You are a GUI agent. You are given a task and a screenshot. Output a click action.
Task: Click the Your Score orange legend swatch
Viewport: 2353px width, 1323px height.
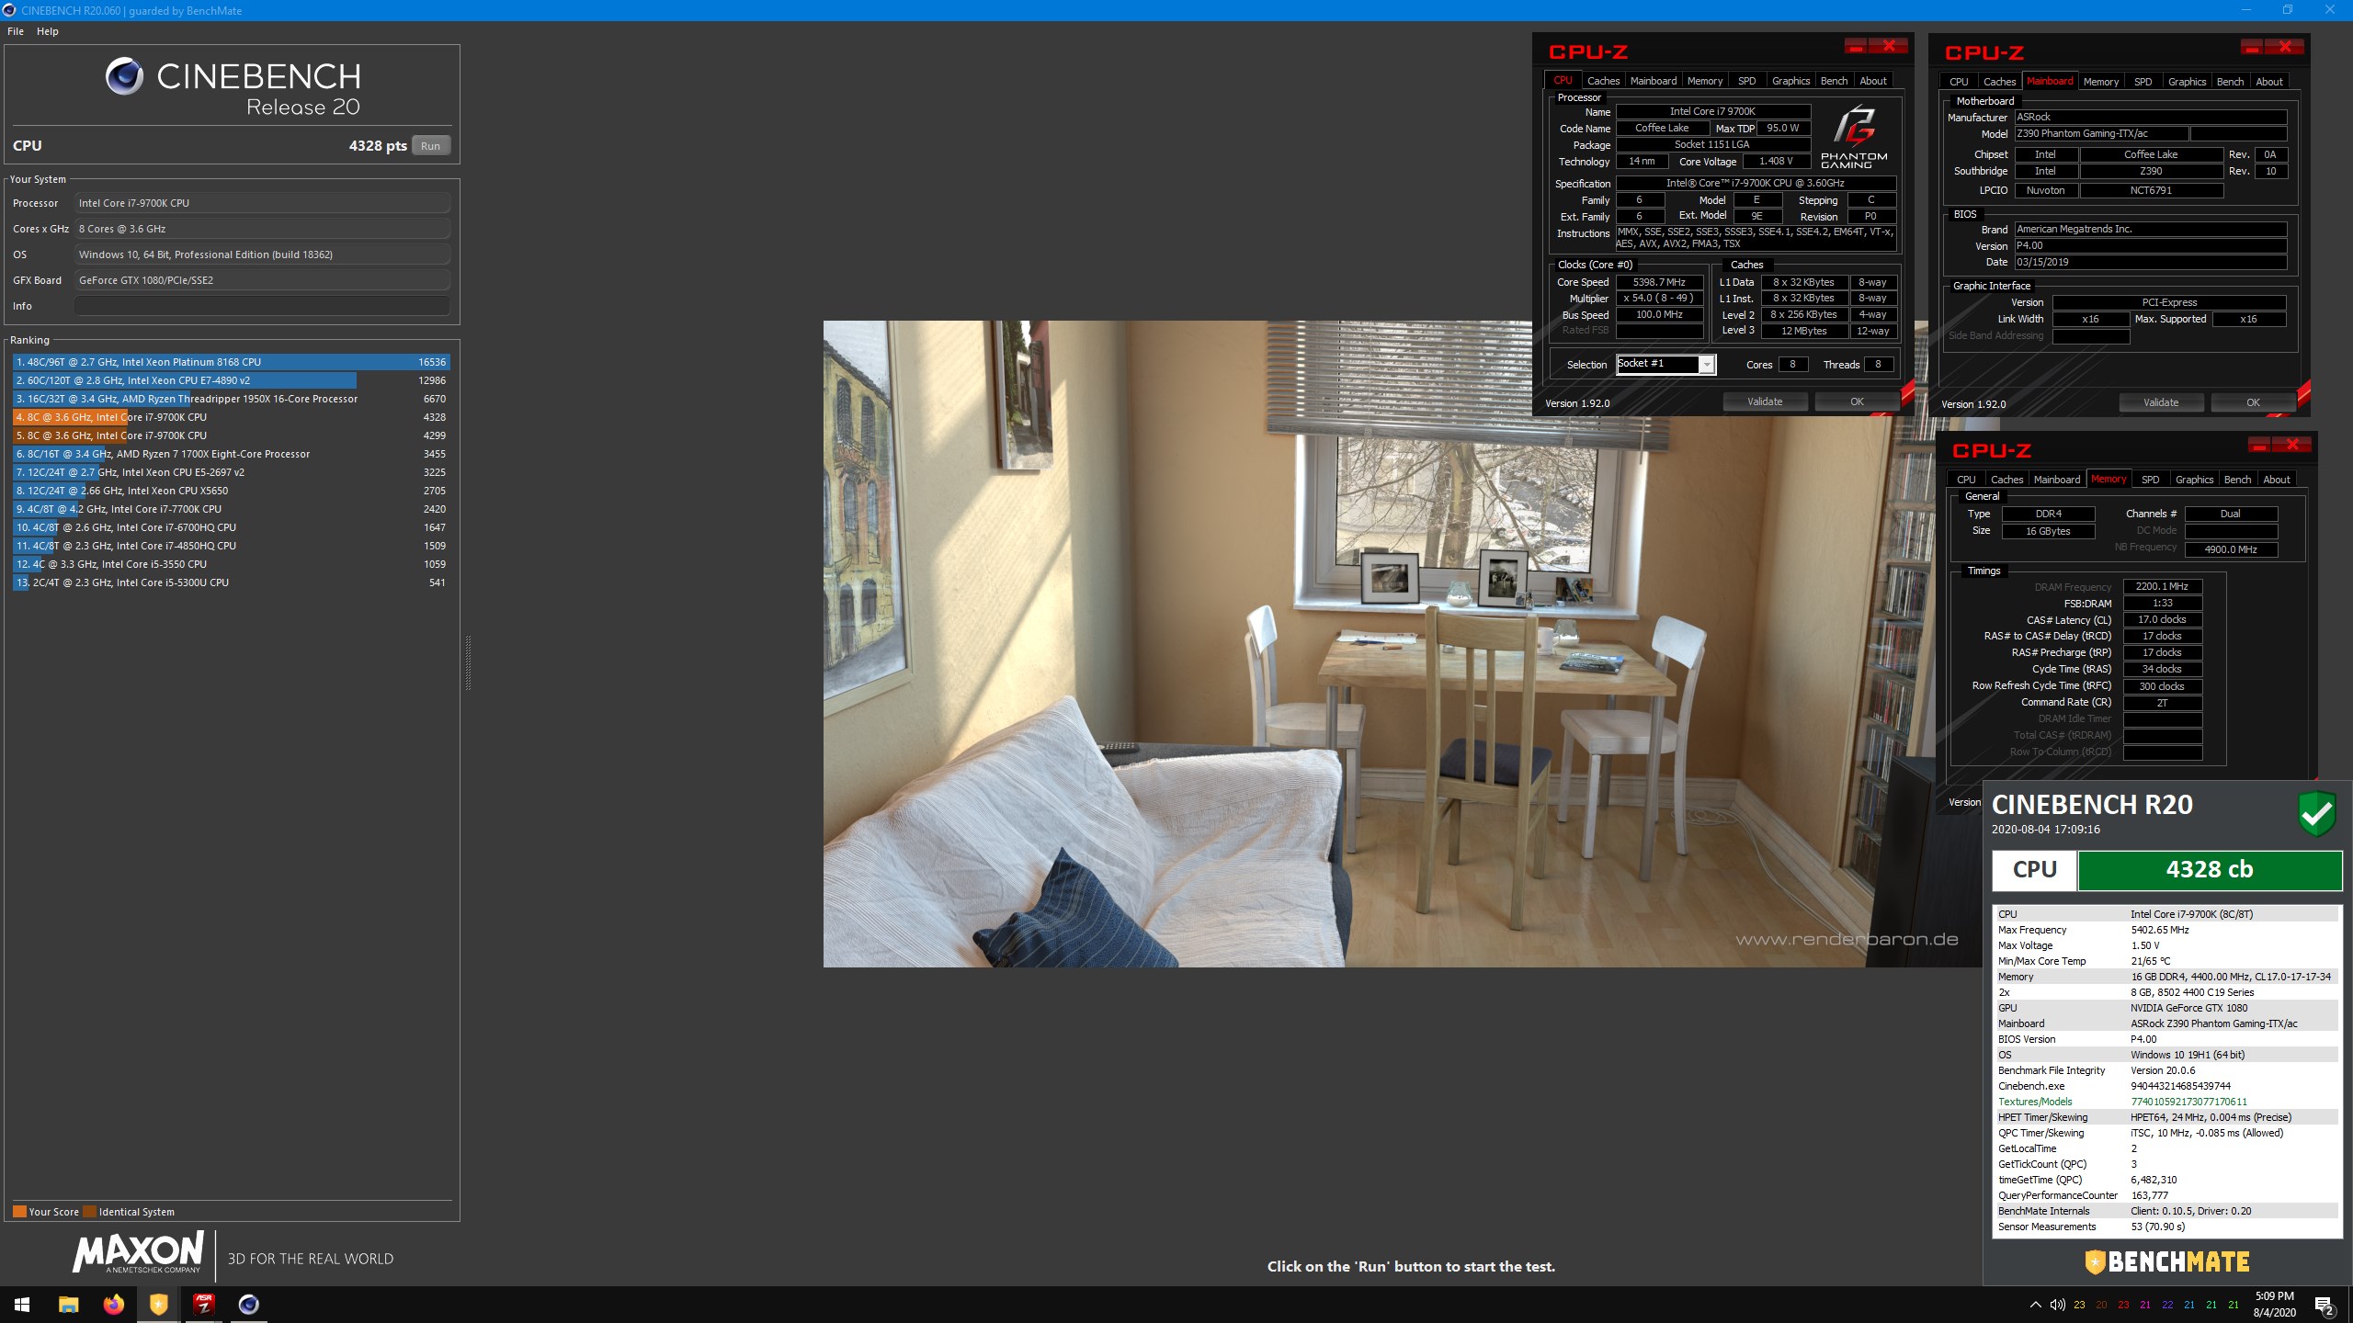pyautogui.click(x=19, y=1211)
